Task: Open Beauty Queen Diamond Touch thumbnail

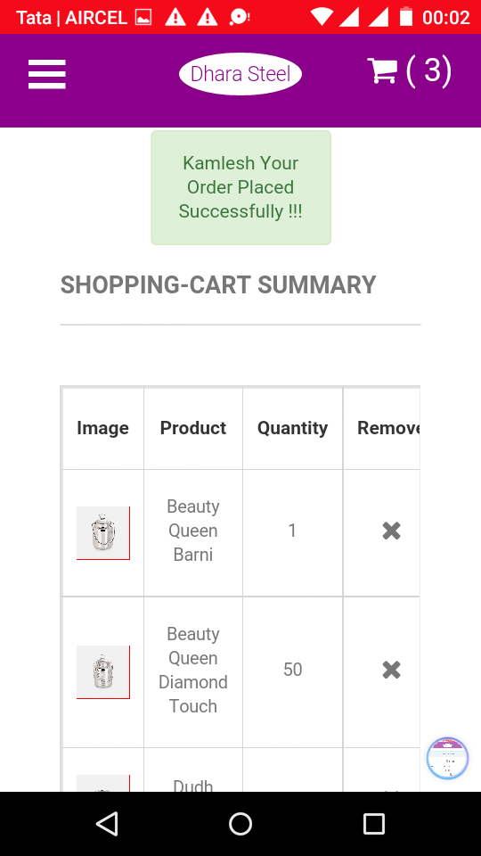Action: coord(103,672)
